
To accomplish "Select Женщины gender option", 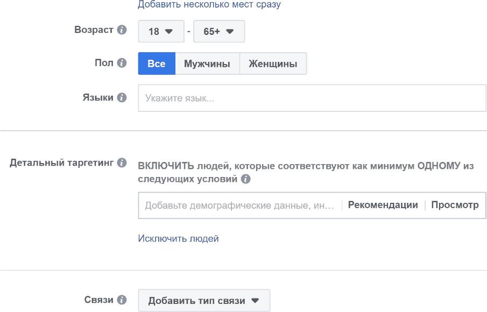I will (x=273, y=63).
